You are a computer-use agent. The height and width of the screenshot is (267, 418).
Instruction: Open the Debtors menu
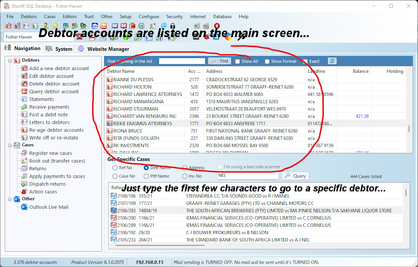(29, 17)
